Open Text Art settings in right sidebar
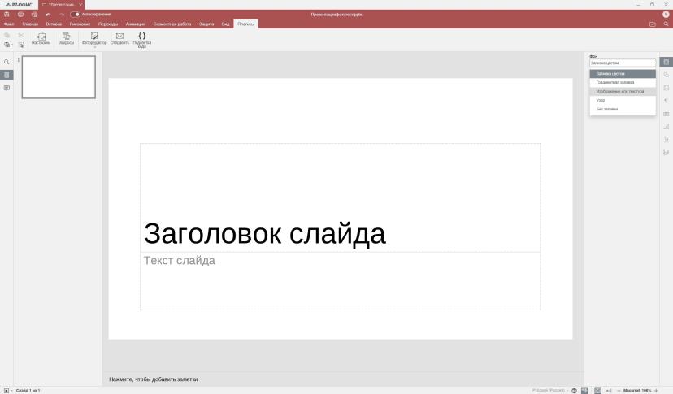The height and width of the screenshot is (394, 673). (x=666, y=140)
